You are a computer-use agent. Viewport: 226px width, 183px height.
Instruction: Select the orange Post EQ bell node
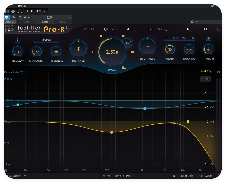pyautogui.click(x=112, y=132)
